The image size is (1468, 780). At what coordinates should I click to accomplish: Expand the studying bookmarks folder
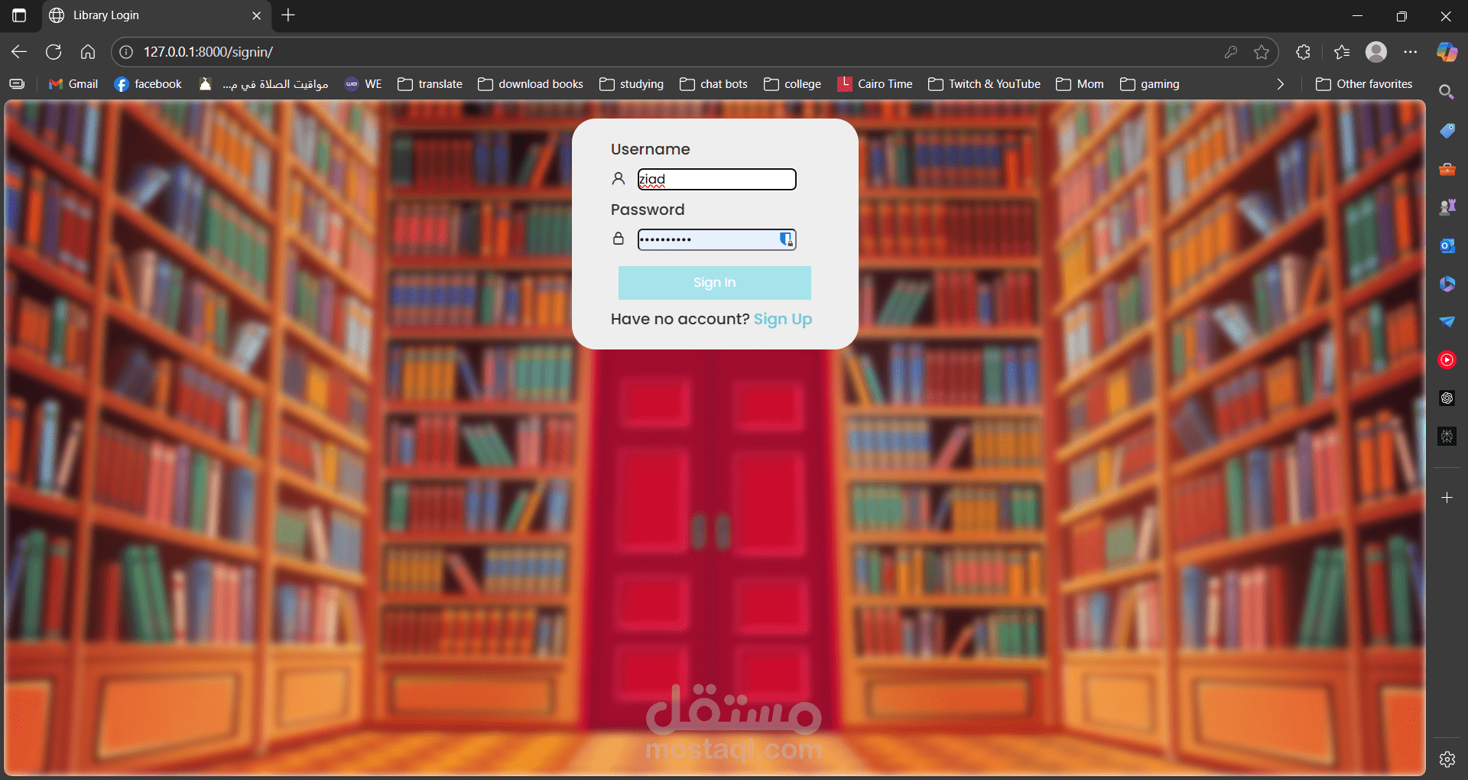632,84
